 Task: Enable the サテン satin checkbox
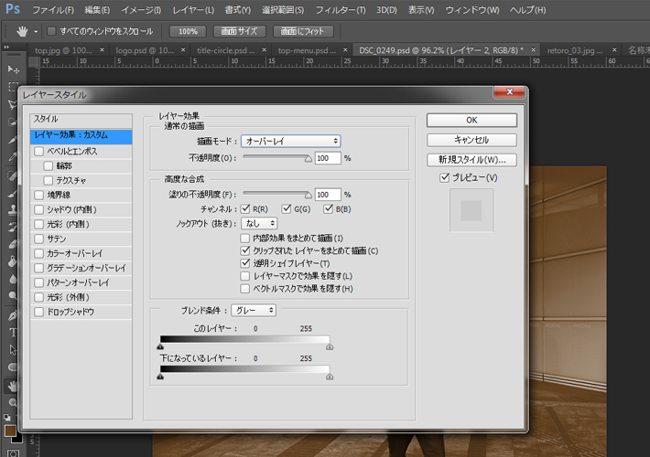(39, 239)
